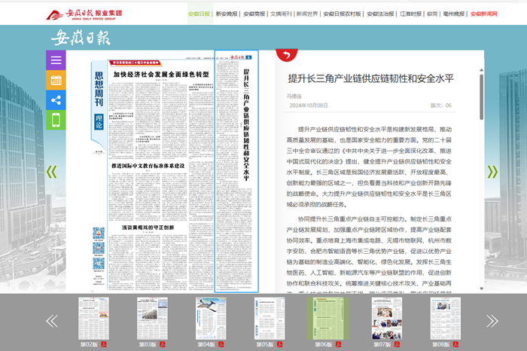
Task: Download PDF of 第02版
Action: point(104,343)
